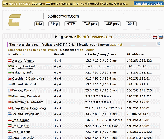The width and height of the screenshot is (164, 139).
Task: Share the report on Twitter
Action: click(x=77, y=50)
